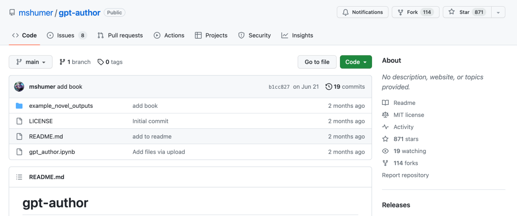Viewport: 517px width, 216px height.
Task: Open the LICENSE file
Action: 41,121
